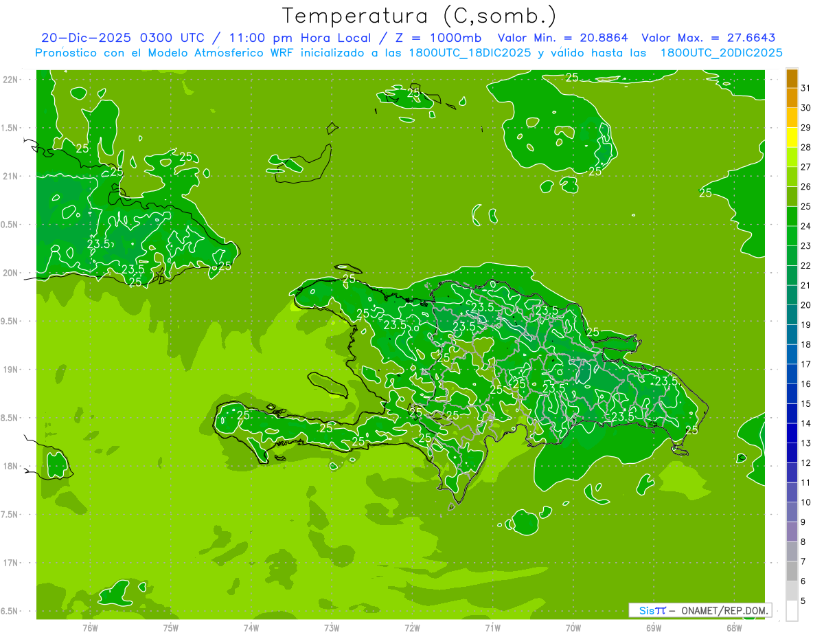Click the "19N" latitude label
The image size is (824, 637).
coord(10,369)
